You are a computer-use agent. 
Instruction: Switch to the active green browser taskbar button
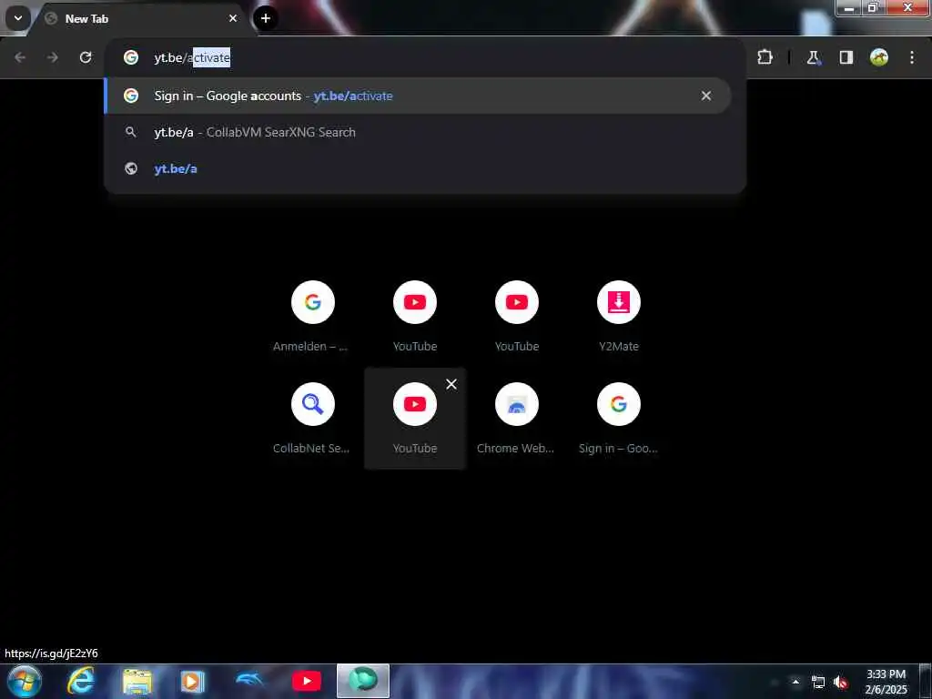363,681
